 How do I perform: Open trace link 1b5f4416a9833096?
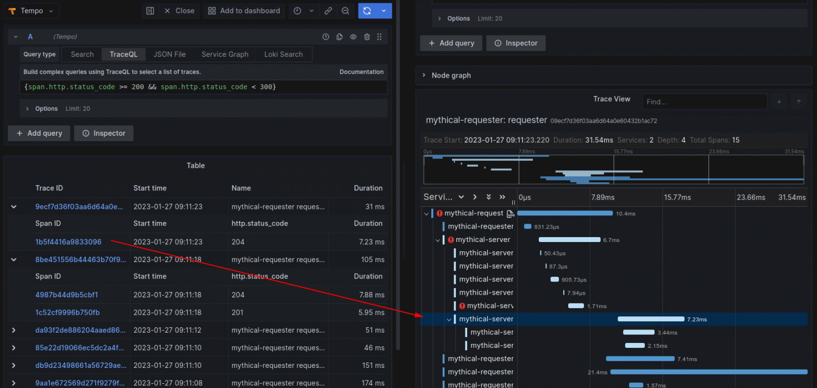68,241
